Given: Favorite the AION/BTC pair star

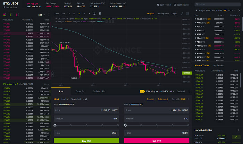Looking at the screenshot, I should tap(195, 57).
